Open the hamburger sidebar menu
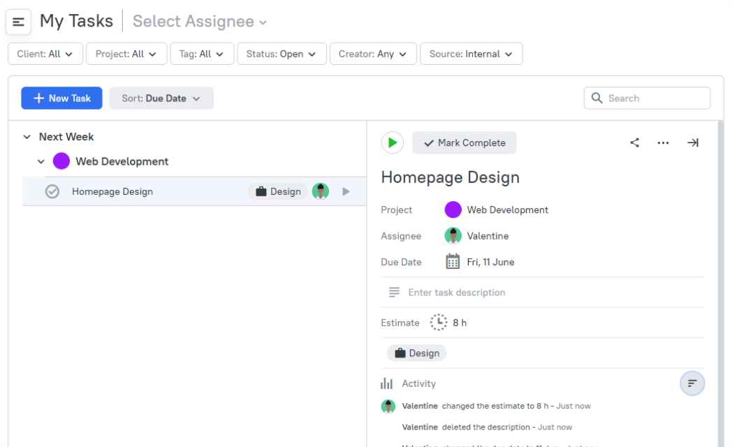The image size is (732, 447). [x=18, y=22]
